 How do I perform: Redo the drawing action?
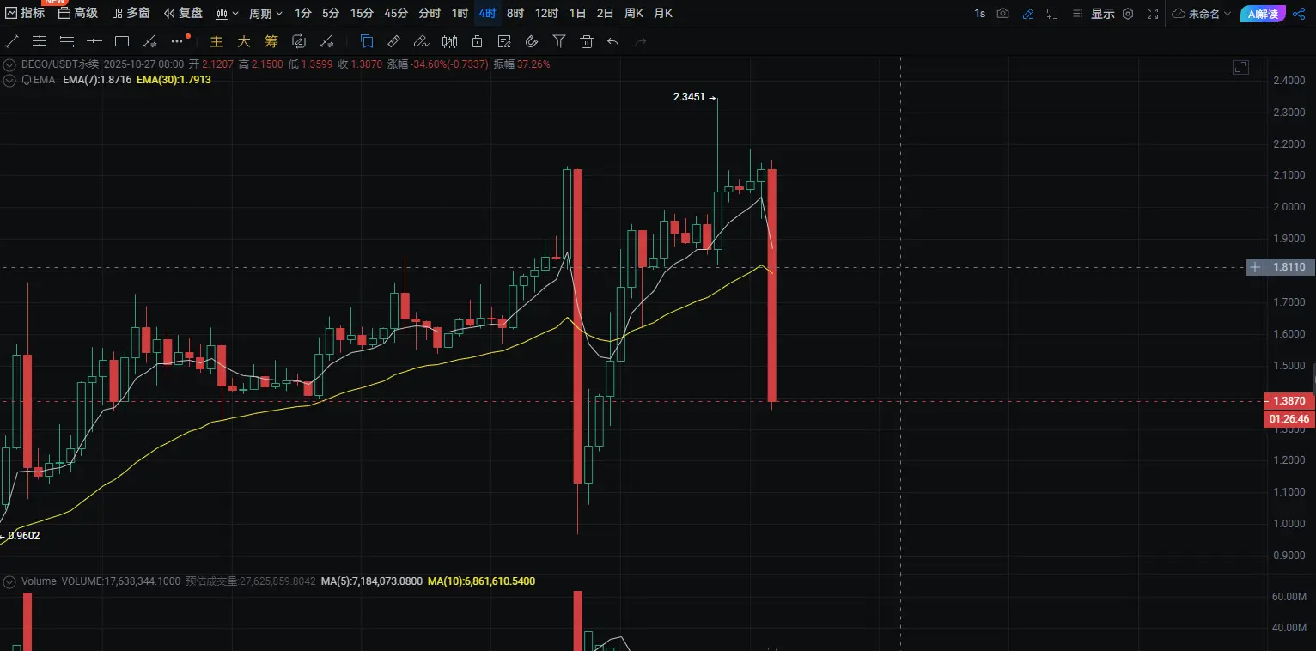point(640,40)
